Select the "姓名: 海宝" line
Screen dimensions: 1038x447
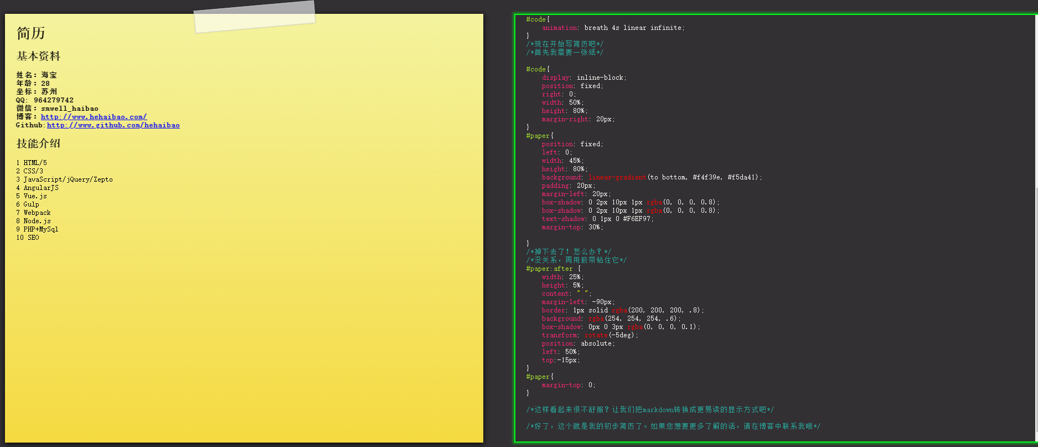(x=37, y=75)
